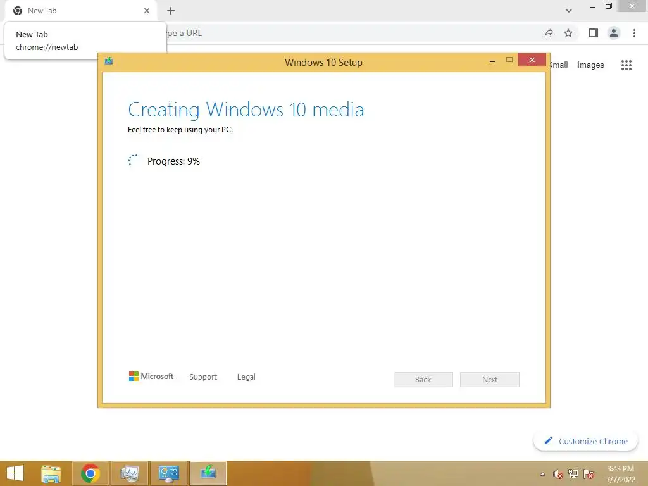Open the Legal link
648x486 pixels.
(246, 377)
